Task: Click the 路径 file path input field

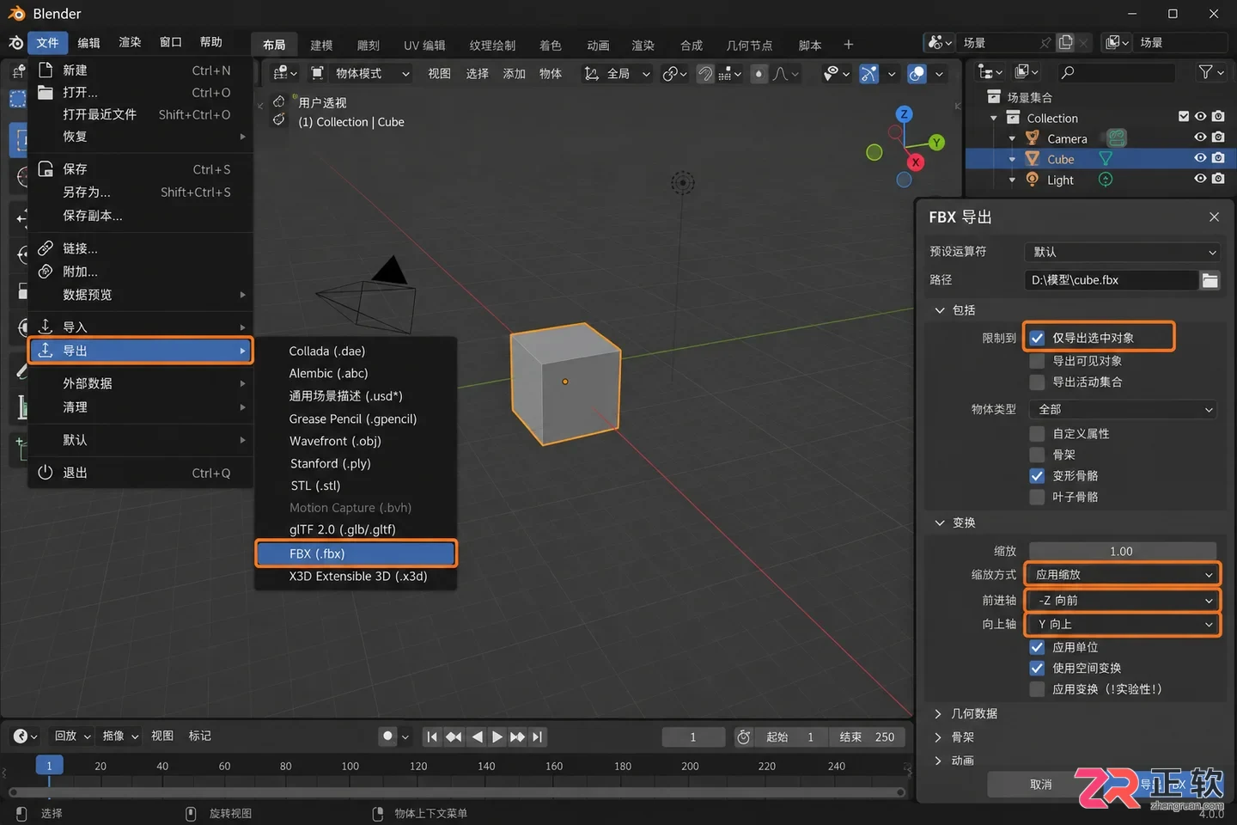Action: coord(1112,280)
